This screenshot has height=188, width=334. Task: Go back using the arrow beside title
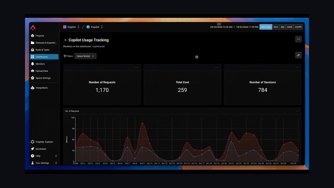pyautogui.click(x=65, y=40)
